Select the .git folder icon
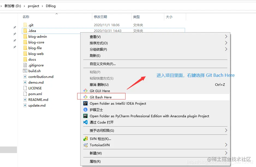Screen dimensions: 256x167 [25, 25]
